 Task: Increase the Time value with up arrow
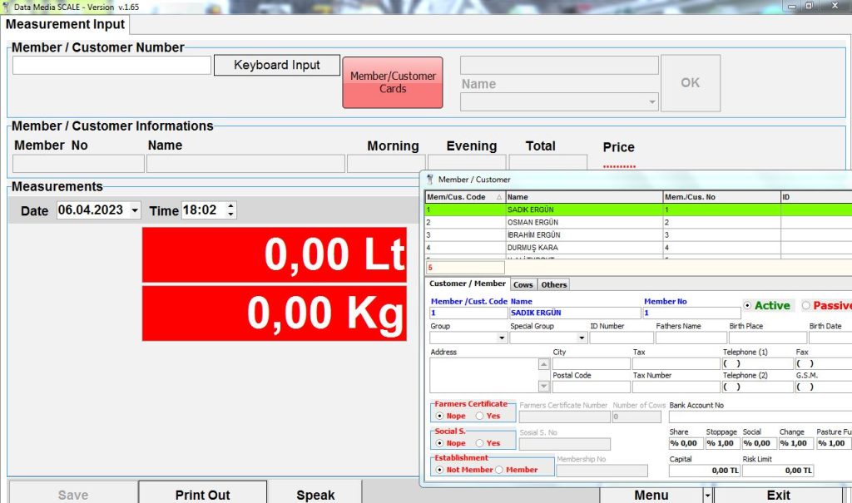231,206
